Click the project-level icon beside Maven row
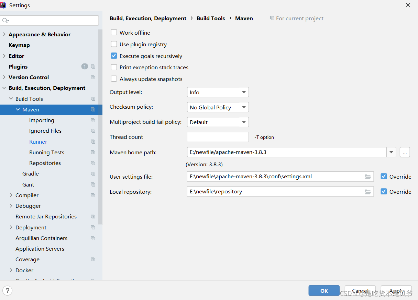 point(93,109)
